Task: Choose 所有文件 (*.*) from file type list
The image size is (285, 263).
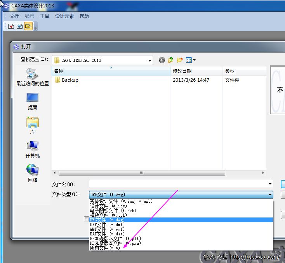Action: click(x=105, y=248)
